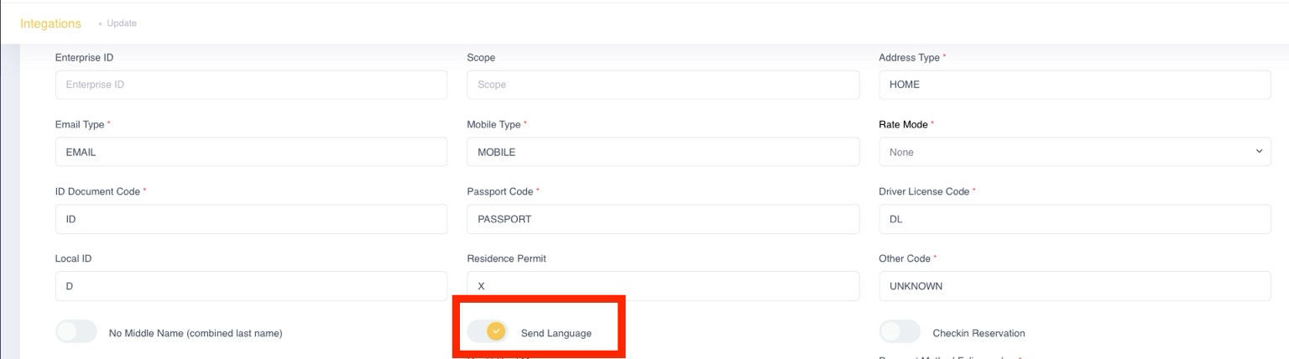Click the Mobile Type field with MOBILE
This screenshot has width=1289, height=359.
663,152
